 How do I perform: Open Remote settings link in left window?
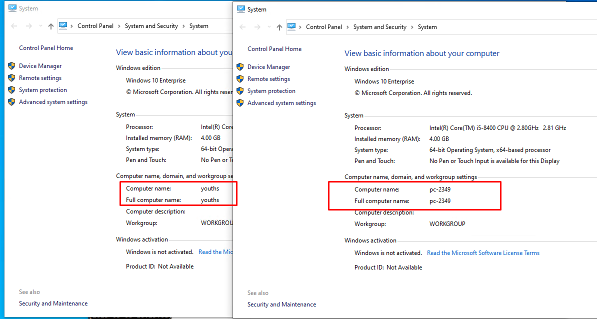tap(40, 78)
